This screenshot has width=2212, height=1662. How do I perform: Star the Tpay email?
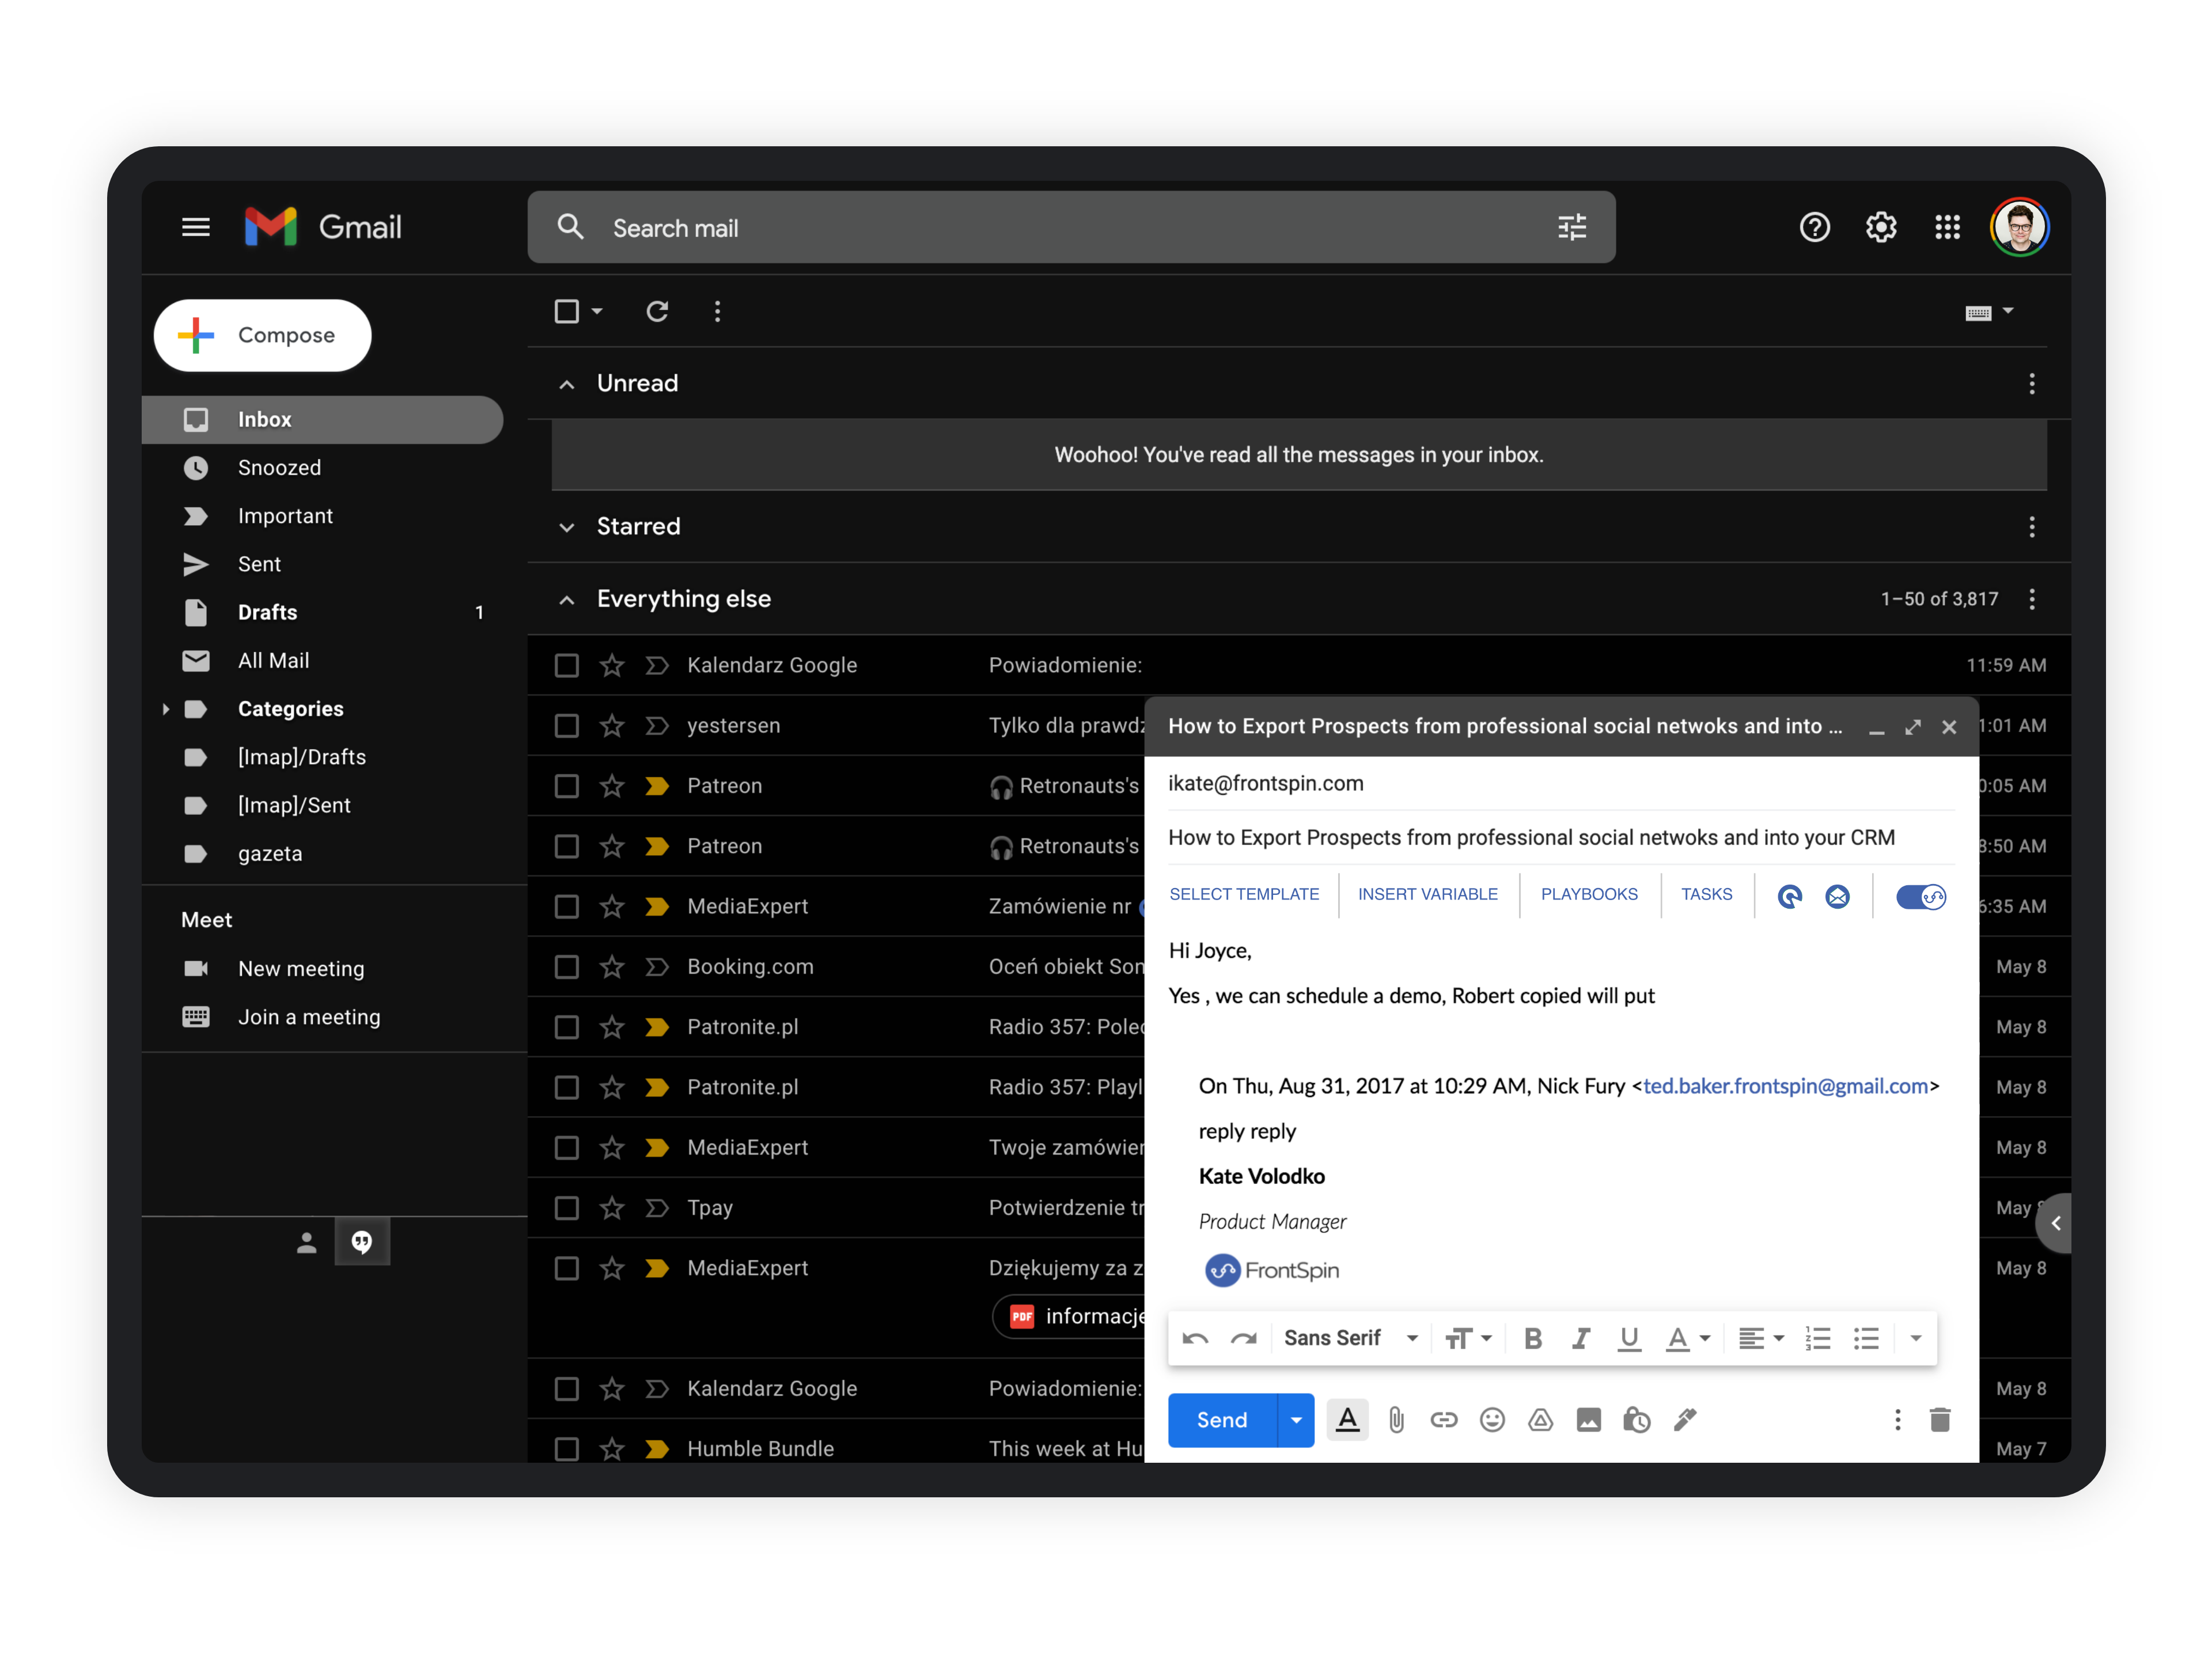[x=612, y=1208]
